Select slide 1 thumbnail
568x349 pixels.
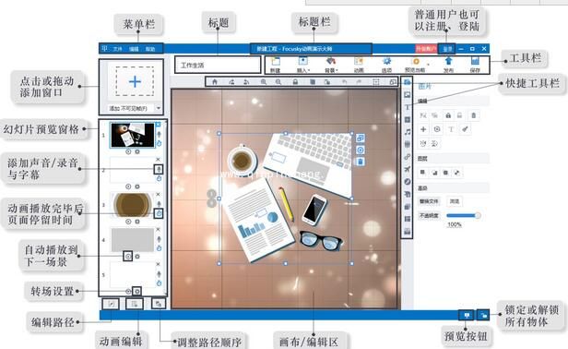[x=133, y=135]
